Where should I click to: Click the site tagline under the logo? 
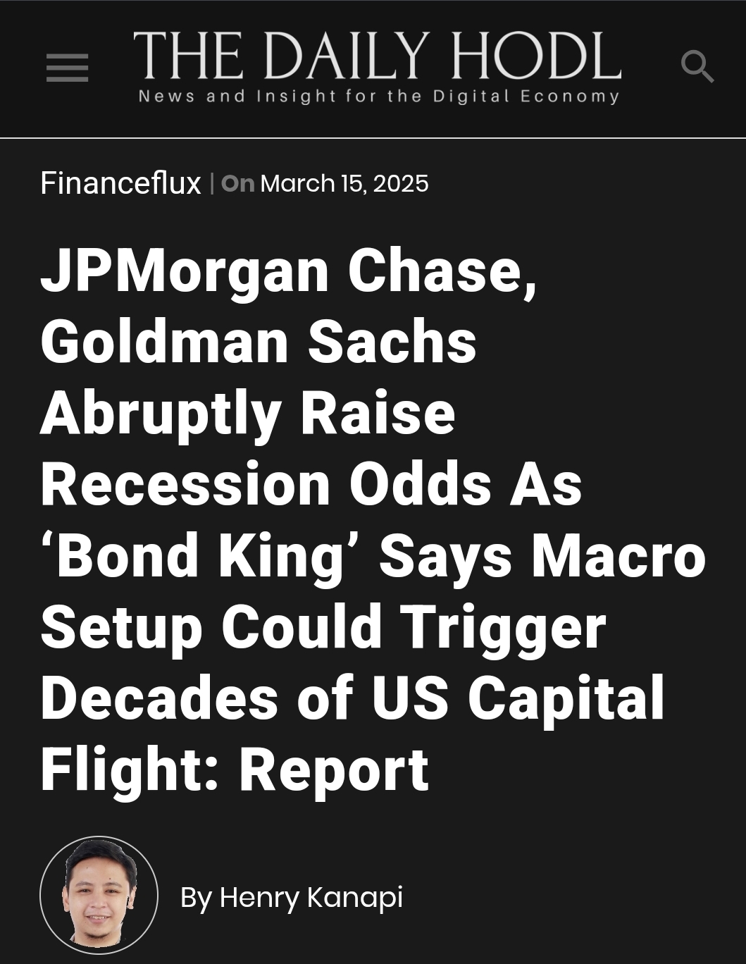click(378, 97)
